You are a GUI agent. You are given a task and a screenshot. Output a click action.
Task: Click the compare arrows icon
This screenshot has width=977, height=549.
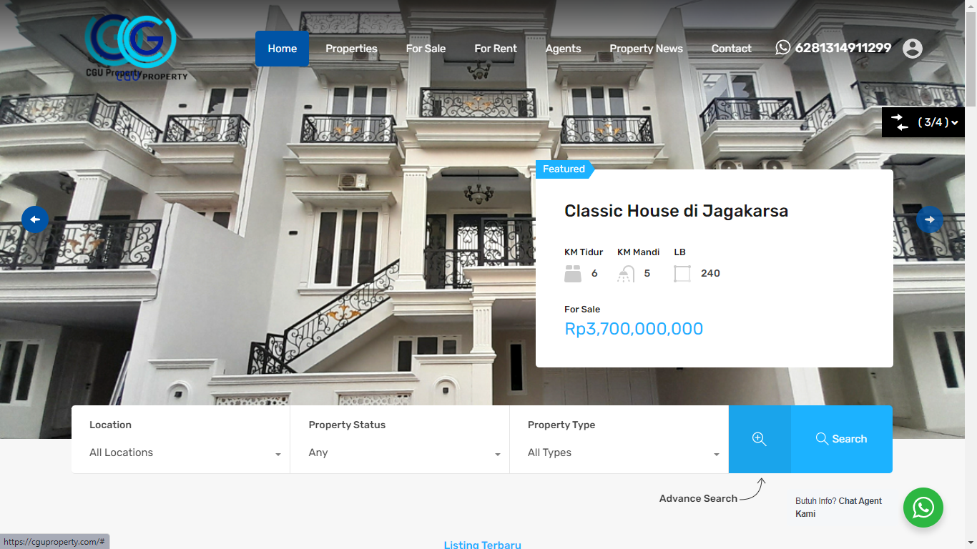[x=900, y=122]
